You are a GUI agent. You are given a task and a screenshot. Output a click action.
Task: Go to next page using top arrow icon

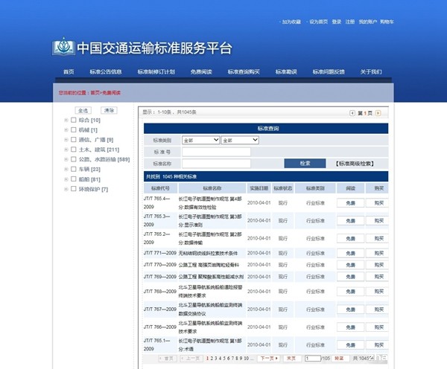(378, 113)
